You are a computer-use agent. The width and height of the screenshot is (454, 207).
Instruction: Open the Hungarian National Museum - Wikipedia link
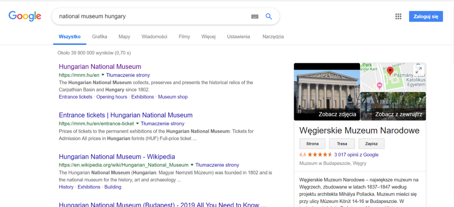tap(117, 157)
